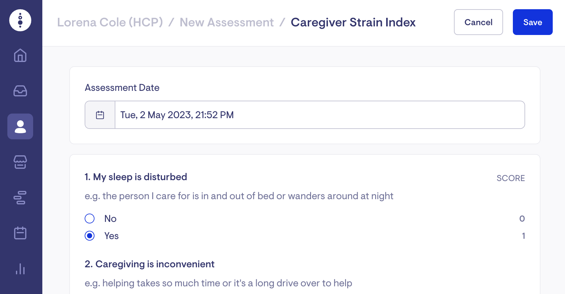Screen dimensions: 565x294
Task: Open the Reports bar chart icon
Action: pyautogui.click(x=20, y=269)
